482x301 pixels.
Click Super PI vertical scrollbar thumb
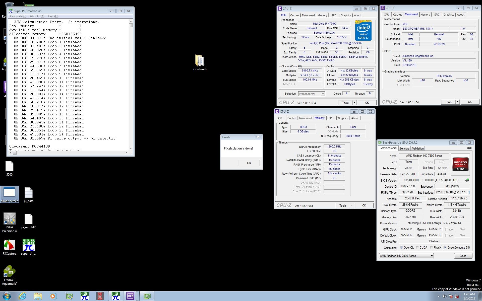[131, 25]
